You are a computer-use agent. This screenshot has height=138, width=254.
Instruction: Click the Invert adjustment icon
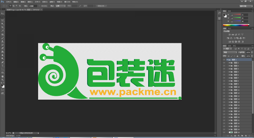click(x=230, y=41)
